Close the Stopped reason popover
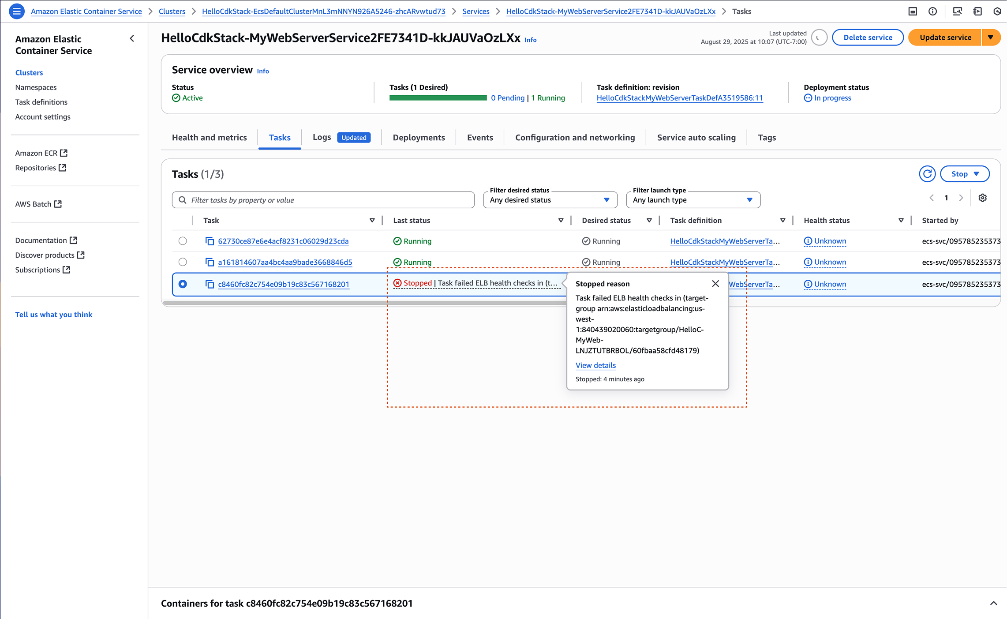The image size is (1007, 619). click(x=715, y=284)
